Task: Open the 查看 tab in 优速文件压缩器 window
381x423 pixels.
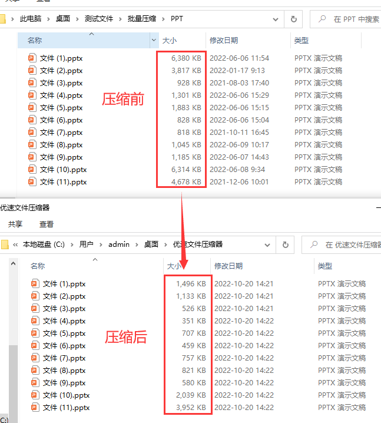Action: tap(47, 224)
